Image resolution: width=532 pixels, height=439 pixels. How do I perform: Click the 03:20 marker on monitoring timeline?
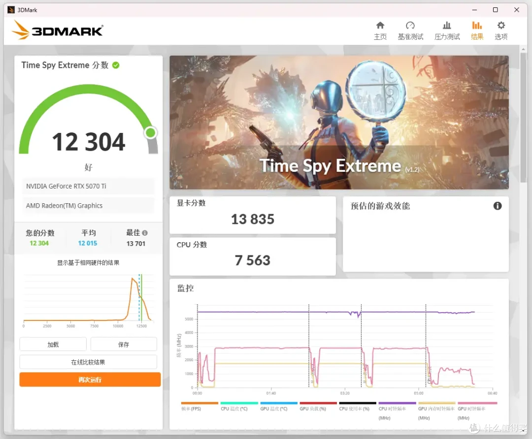(345, 393)
